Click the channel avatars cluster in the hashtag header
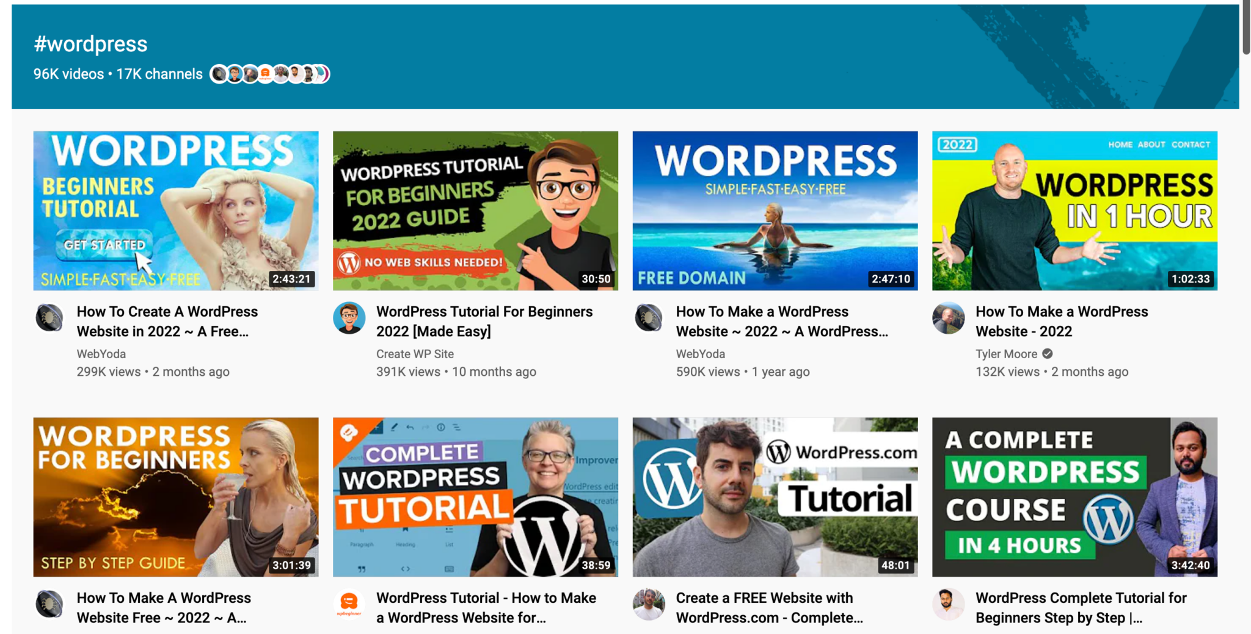The image size is (1251, 634). (269, 74)
